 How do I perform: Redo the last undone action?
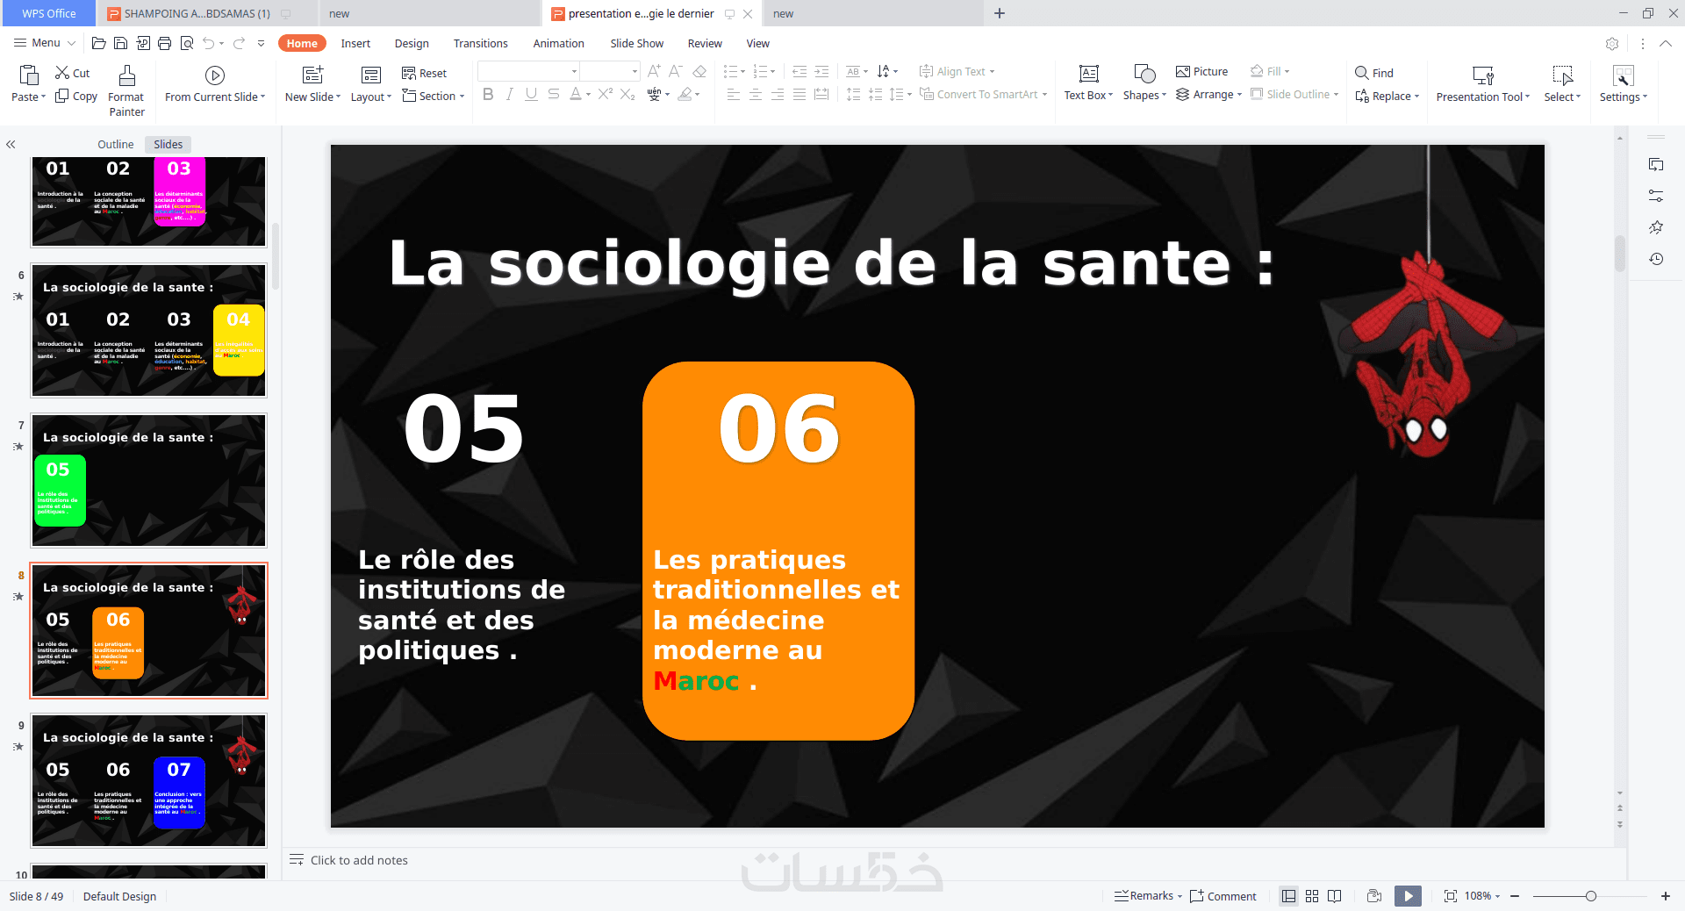239,43
